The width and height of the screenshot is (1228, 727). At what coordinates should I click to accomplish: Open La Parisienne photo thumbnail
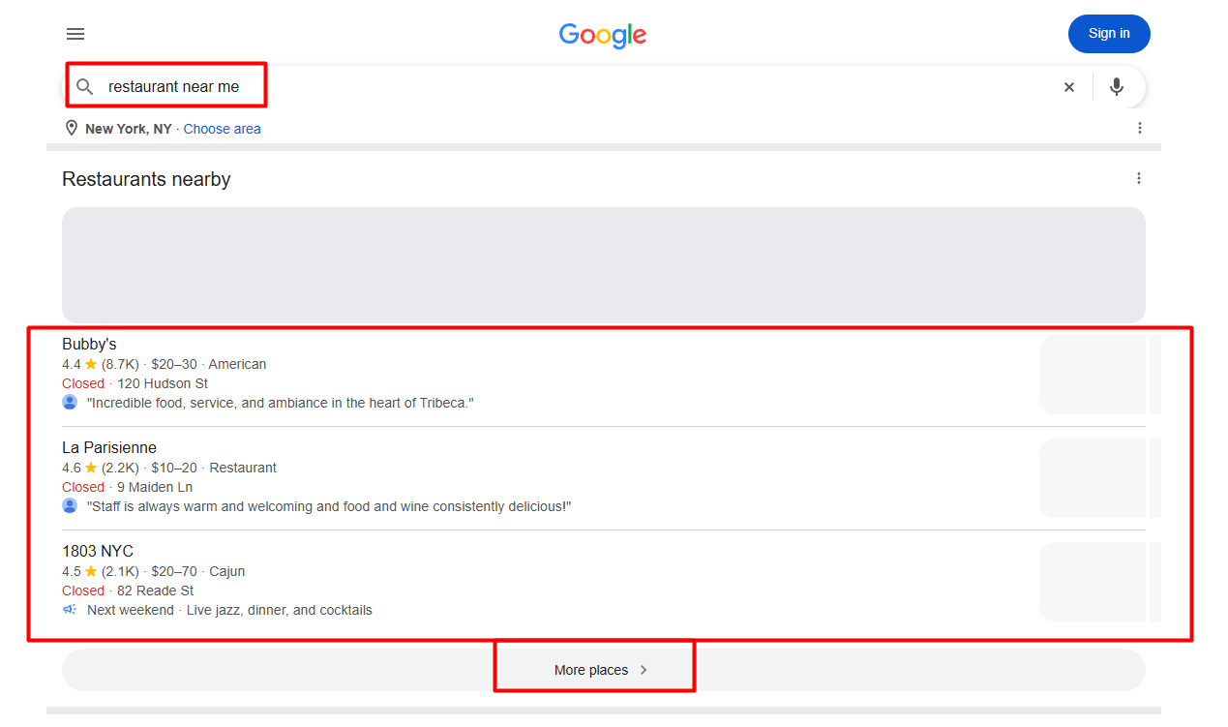tap(1093, 478)
